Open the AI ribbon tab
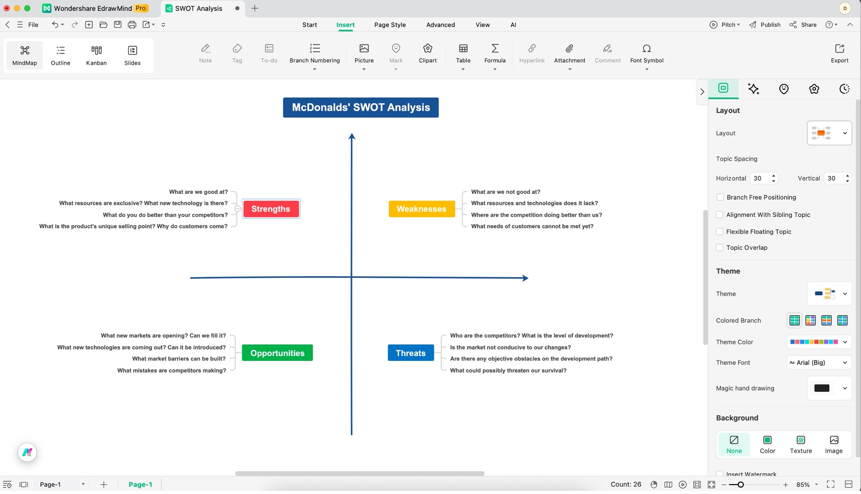 (x=513, y=24)
